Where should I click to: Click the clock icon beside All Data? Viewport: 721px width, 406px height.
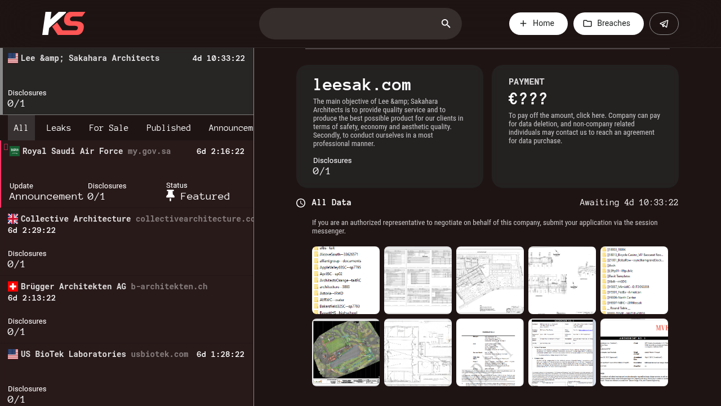pyautogui.click(x=301, y=203)
